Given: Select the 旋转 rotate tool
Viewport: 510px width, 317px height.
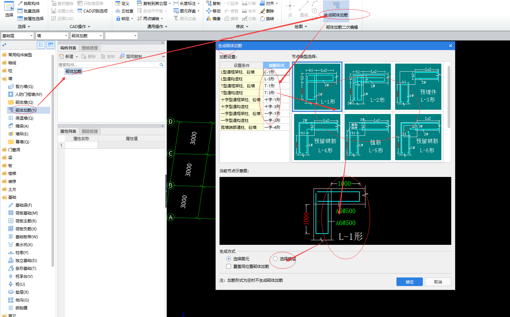Looking at the screenshot, I should 267,18.
